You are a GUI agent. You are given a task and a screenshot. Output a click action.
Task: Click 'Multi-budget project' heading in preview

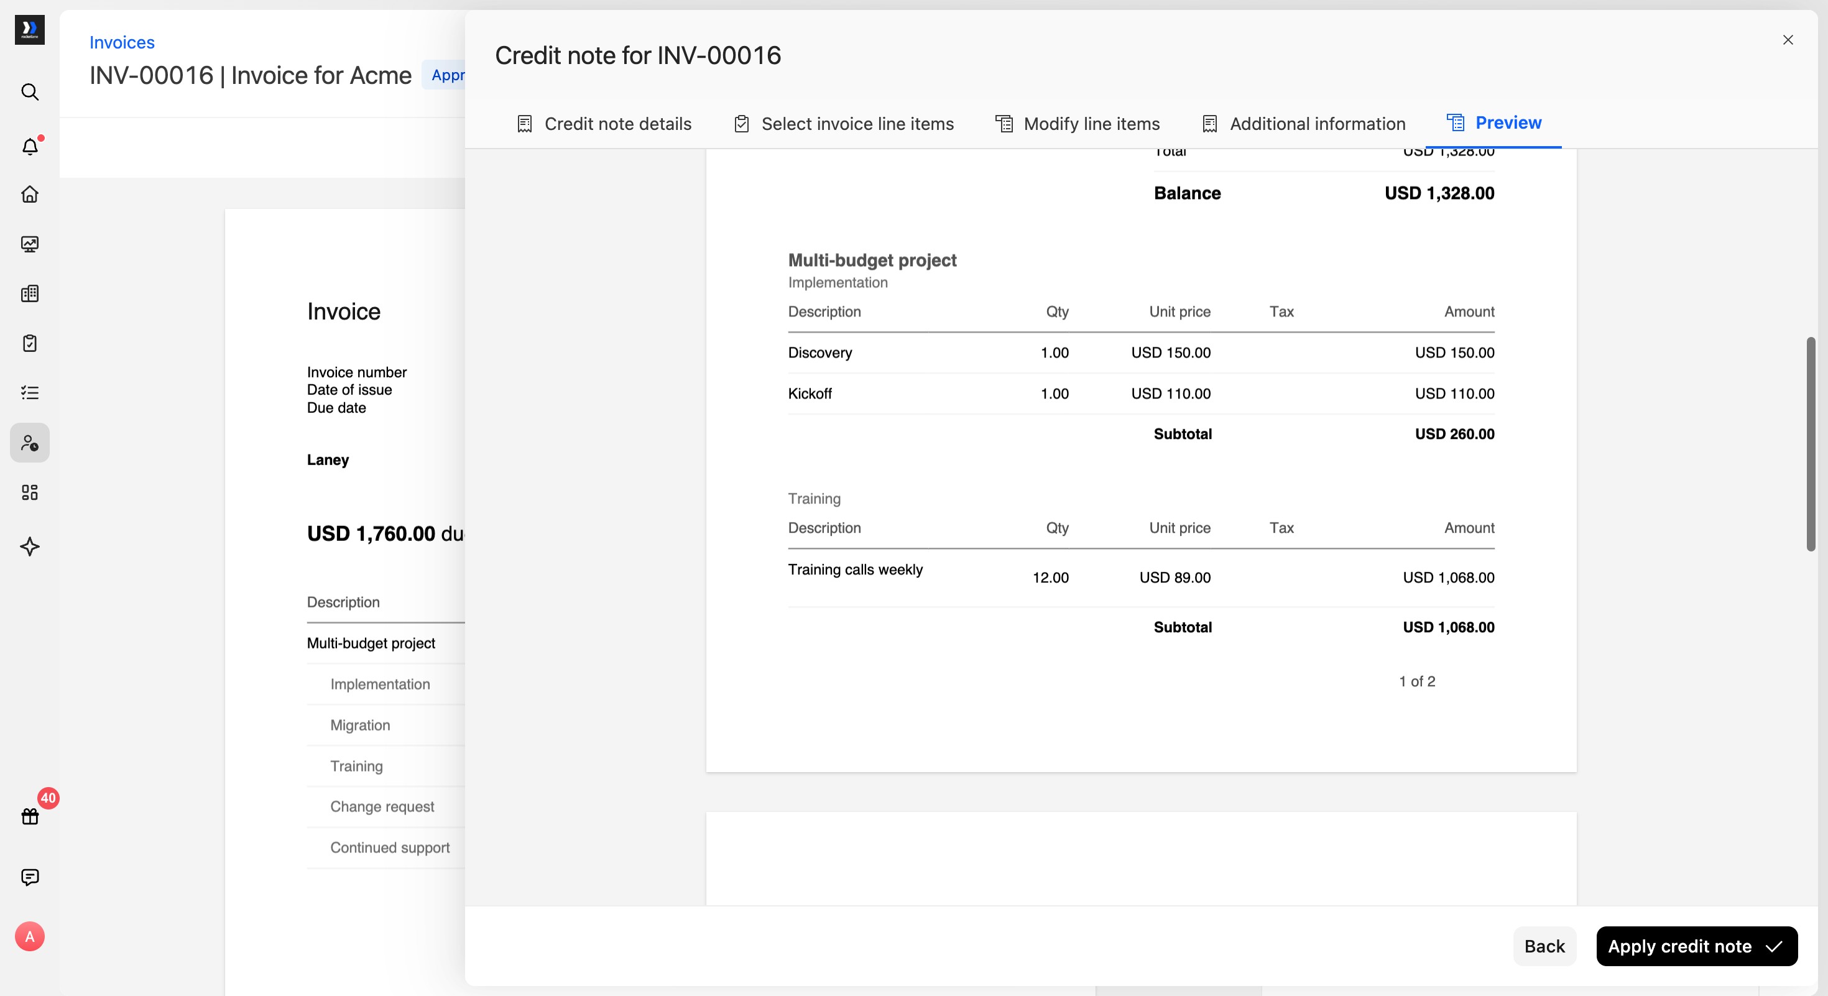(872, 261)
